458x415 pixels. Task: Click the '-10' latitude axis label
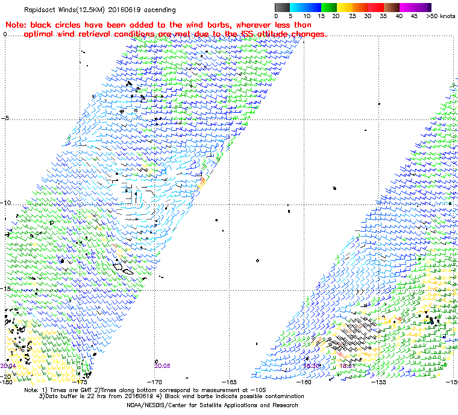point(6,203)
